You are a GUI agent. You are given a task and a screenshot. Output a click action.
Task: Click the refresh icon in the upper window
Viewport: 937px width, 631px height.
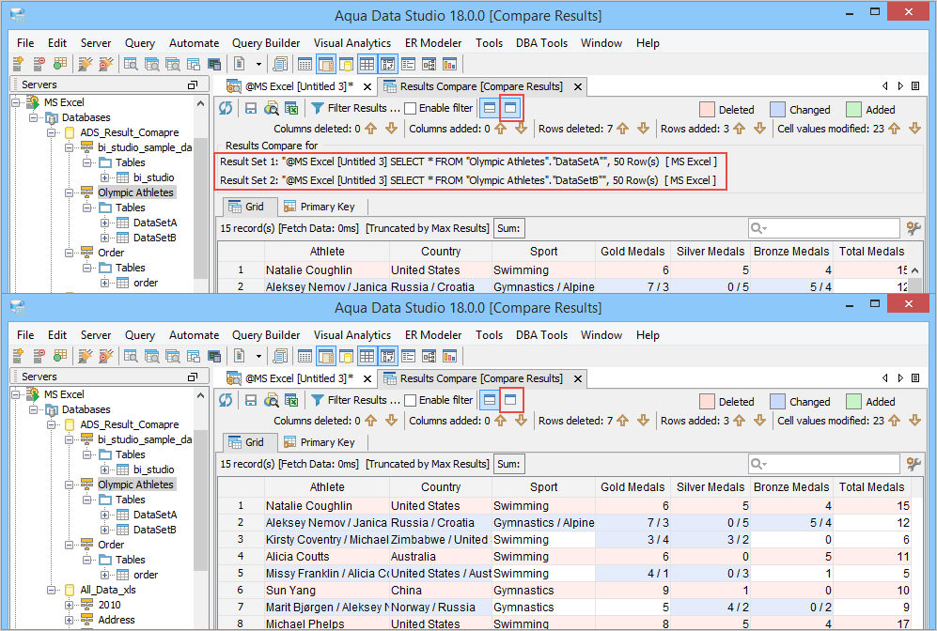(x=226, y=109)
